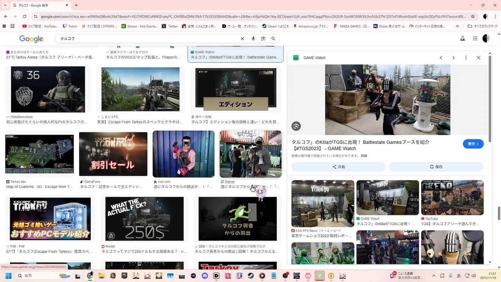The width and height of the screenshot is (501, 282).
Task: Go back to previous page
Action: (x=6, y=16)
